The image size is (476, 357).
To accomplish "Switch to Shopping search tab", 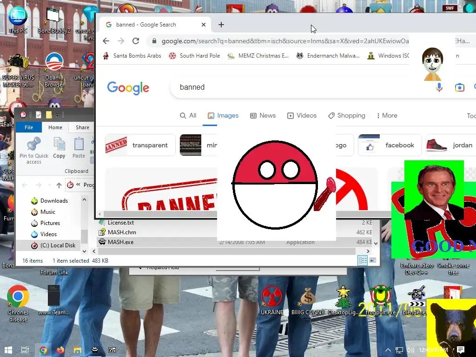I will 347,116.
